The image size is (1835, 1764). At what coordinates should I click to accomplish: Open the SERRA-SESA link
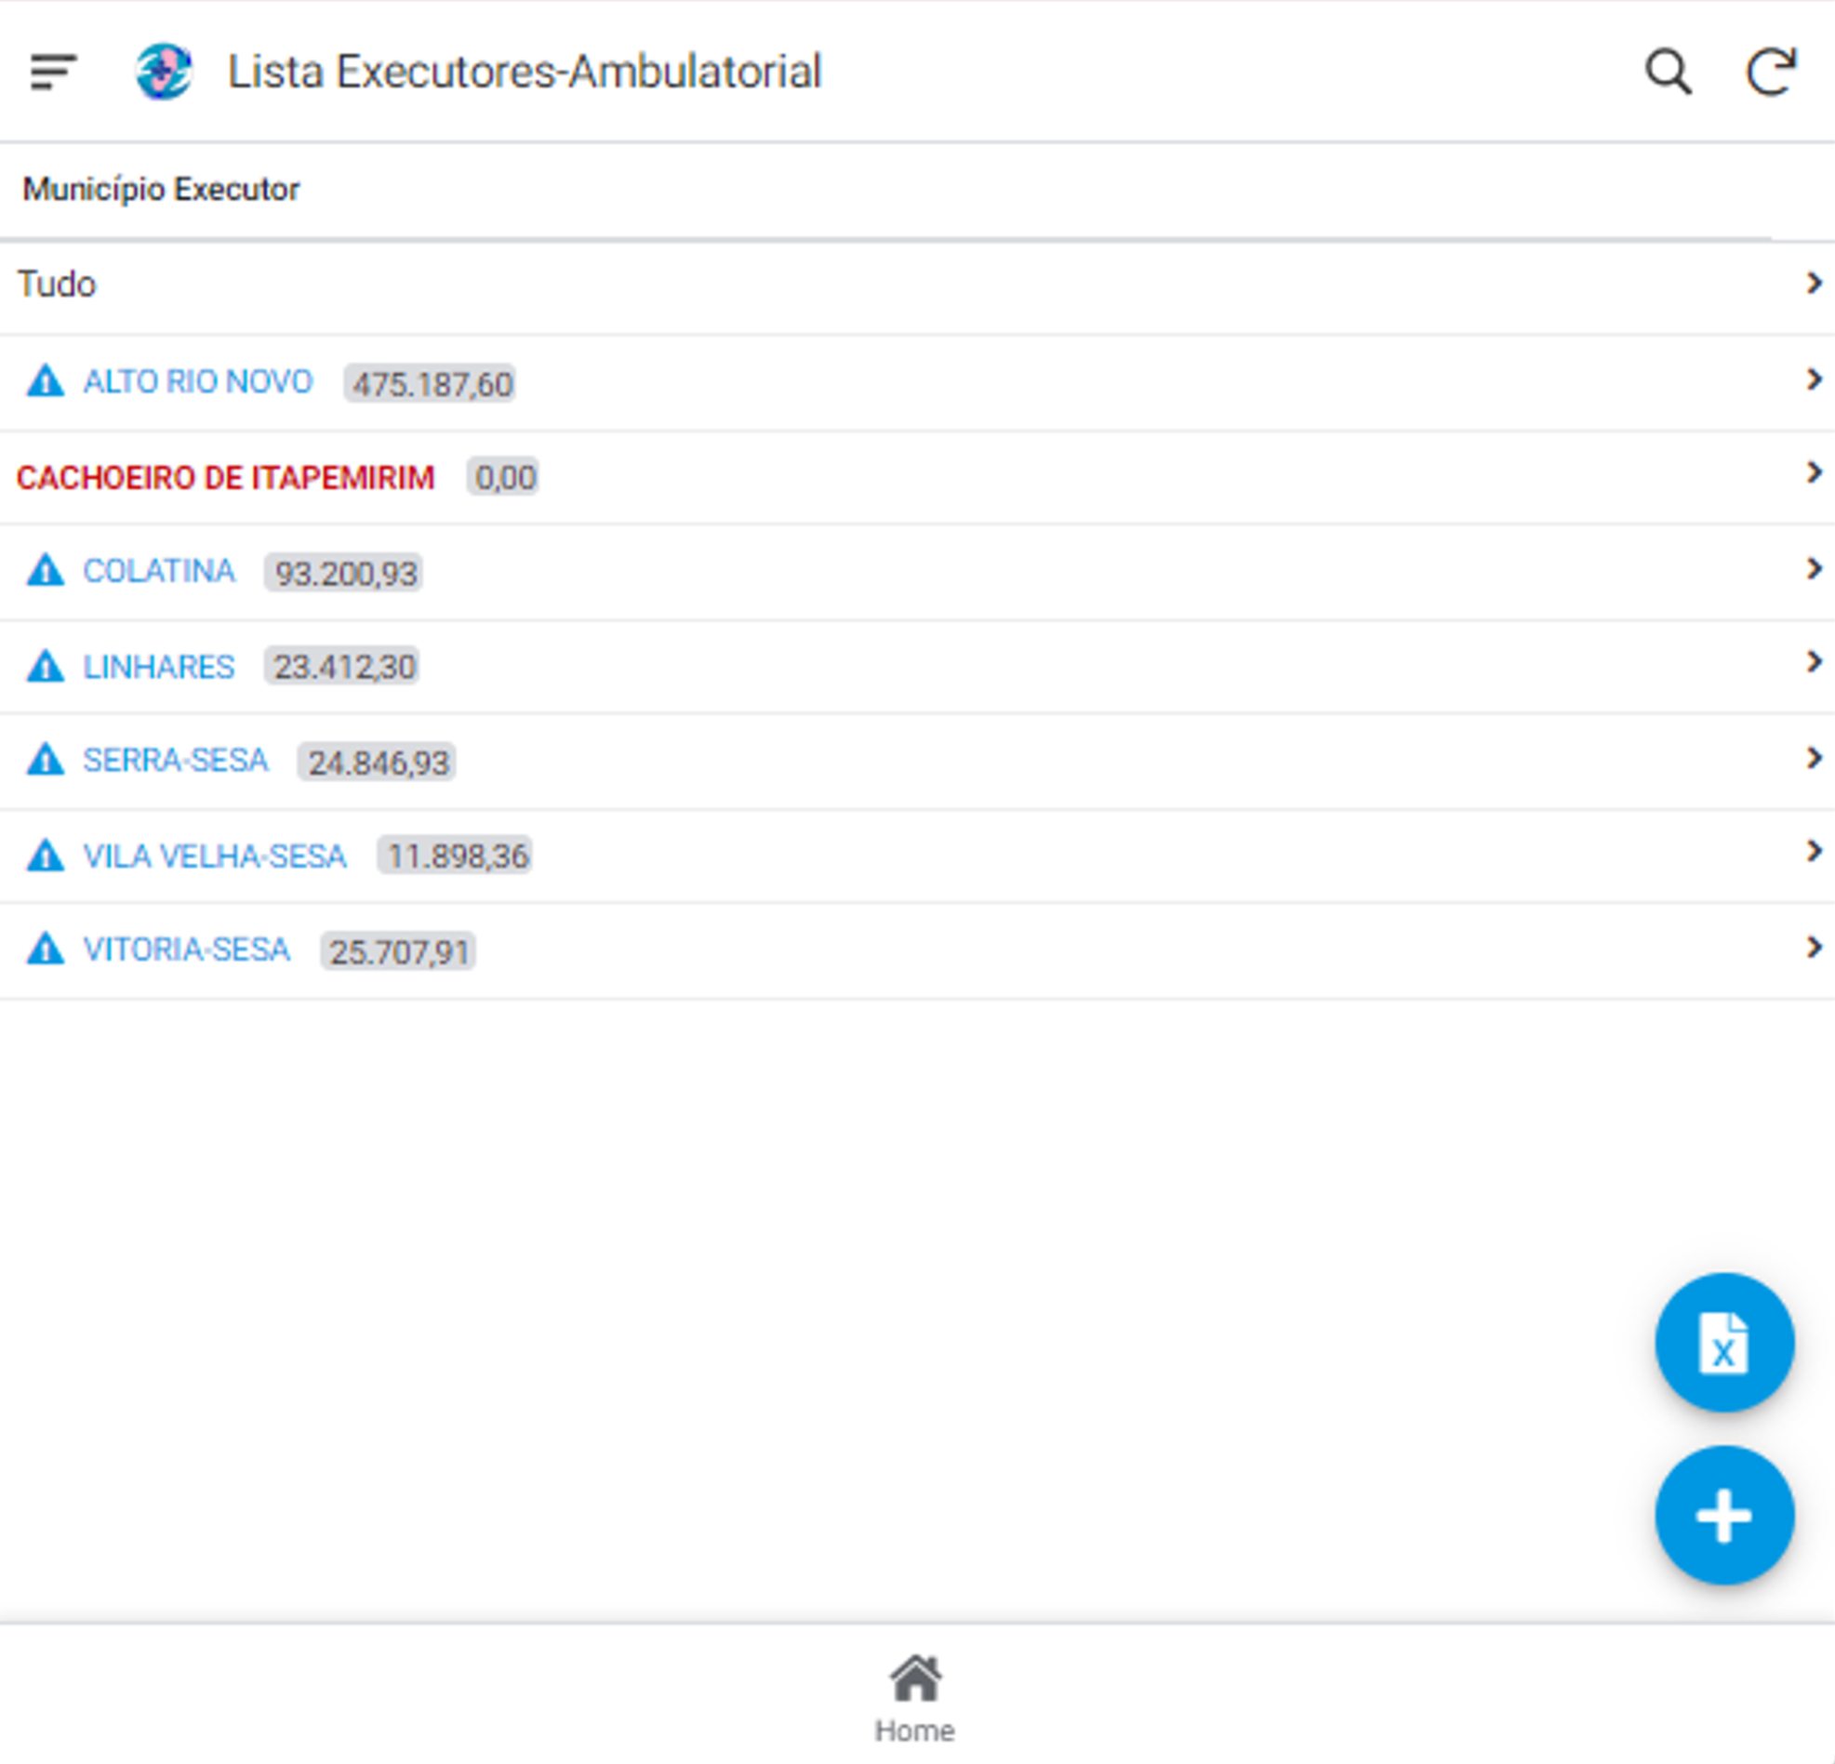coord(175,761)
